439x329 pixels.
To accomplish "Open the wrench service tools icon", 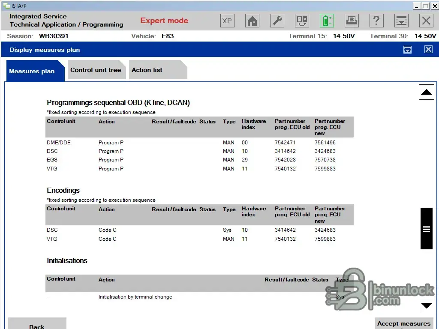I will tap(277, 21).
